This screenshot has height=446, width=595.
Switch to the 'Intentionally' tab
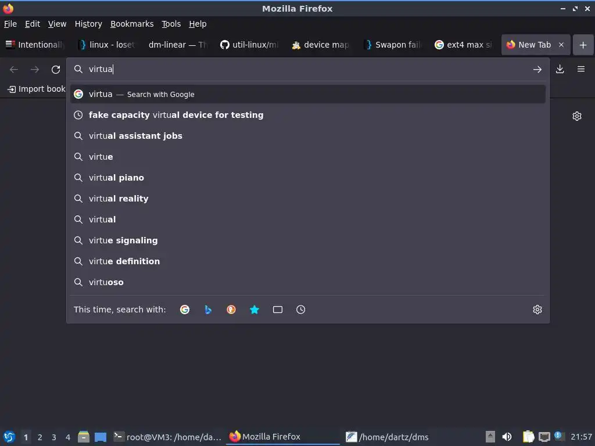pos(35,45)
